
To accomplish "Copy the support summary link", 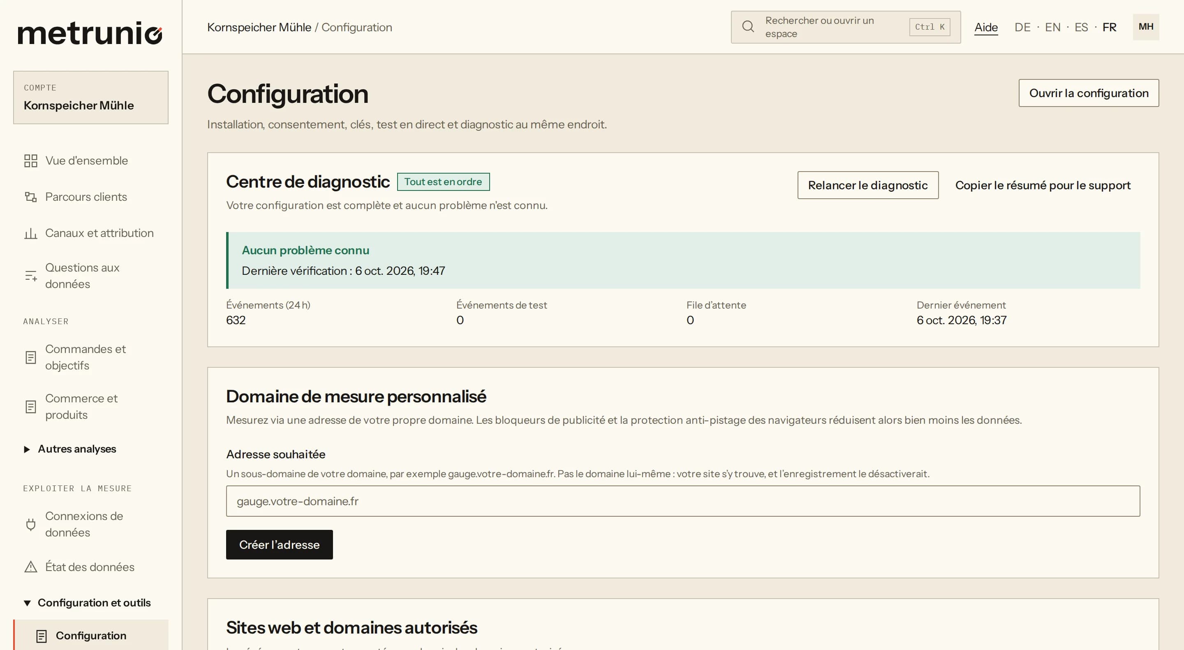I will click(x=1043, y=186).
